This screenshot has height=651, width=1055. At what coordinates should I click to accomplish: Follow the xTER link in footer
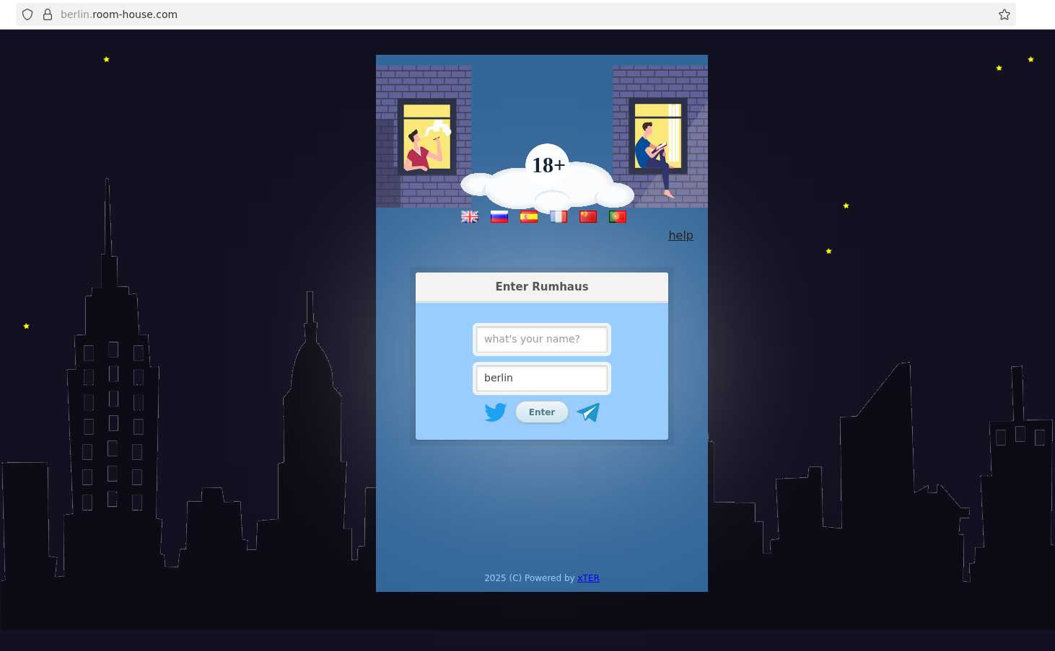click(x=588, y=578)
